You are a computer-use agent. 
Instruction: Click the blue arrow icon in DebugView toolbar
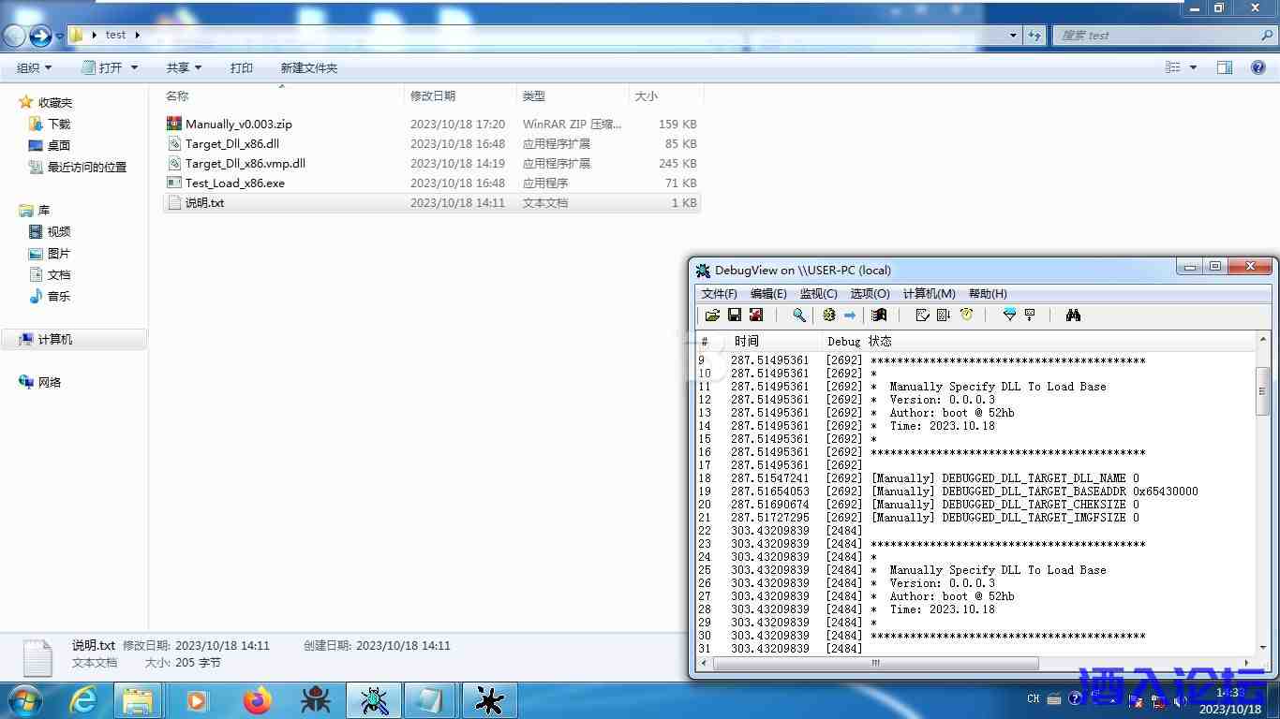pos(850,315)
